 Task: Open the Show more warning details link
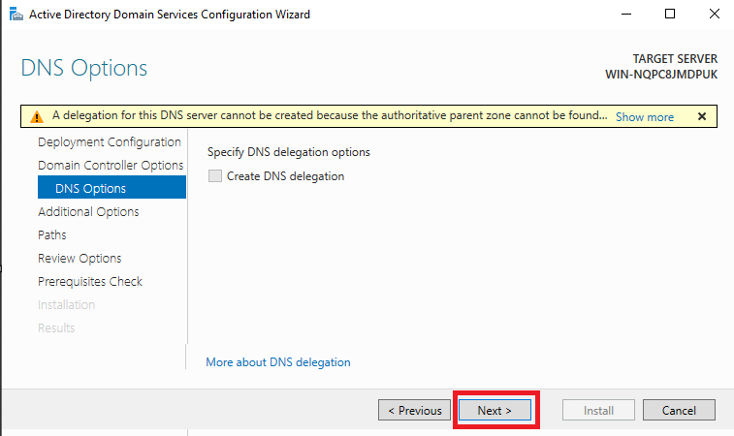645,117
